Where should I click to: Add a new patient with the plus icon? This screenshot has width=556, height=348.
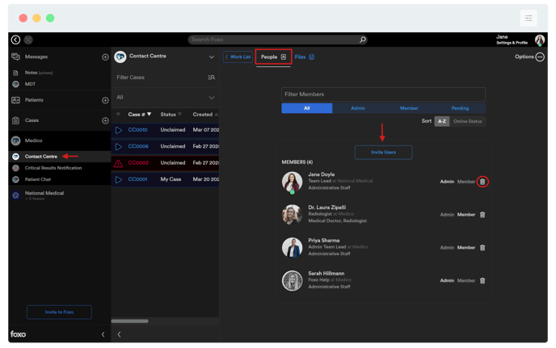(x=105, y=100)
